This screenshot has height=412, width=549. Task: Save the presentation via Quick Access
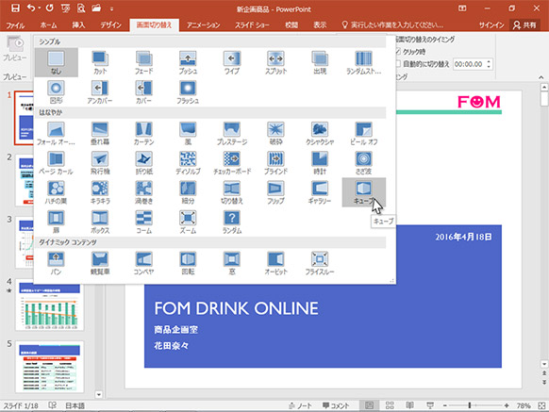pyautogui.click(x=15, y=8)
